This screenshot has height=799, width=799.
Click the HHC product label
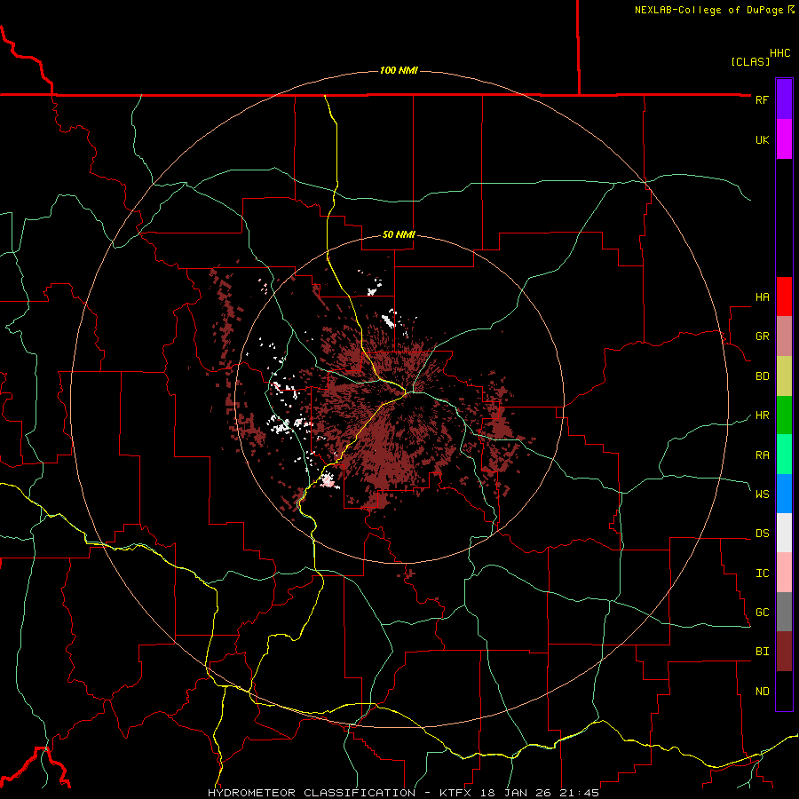780,53
